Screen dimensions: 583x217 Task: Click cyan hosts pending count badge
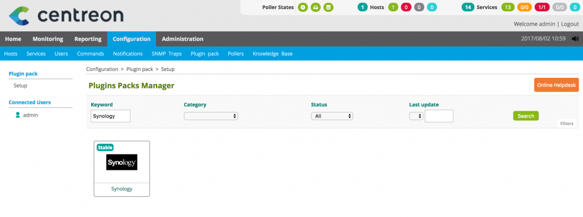[432, 7]
